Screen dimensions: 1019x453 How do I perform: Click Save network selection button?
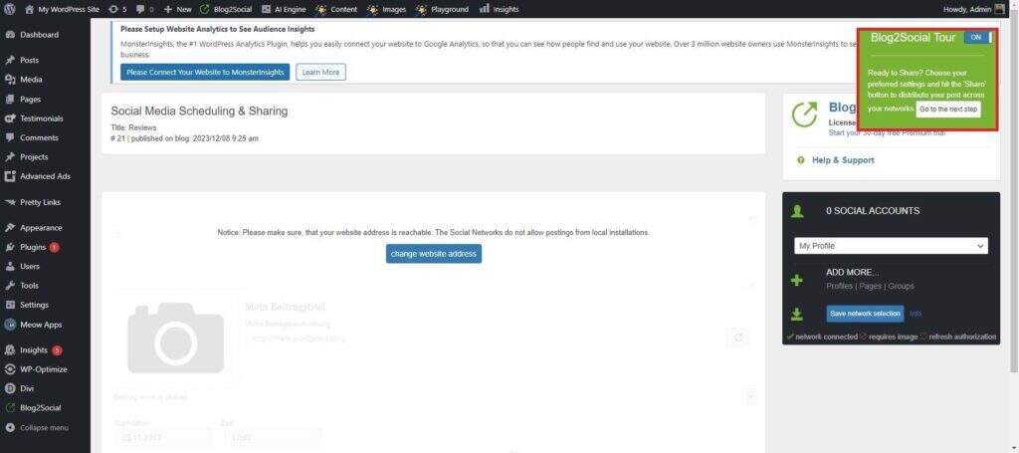tap(865, 314)
